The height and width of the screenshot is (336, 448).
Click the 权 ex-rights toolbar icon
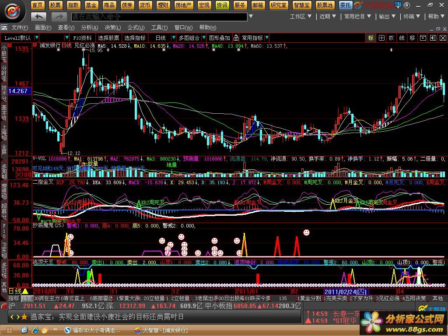pos(392,38)
